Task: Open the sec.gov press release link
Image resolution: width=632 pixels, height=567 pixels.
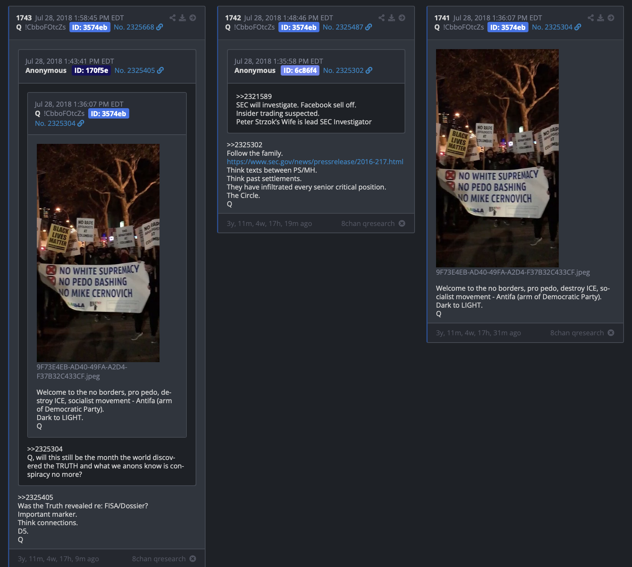Action: [315, 162]
